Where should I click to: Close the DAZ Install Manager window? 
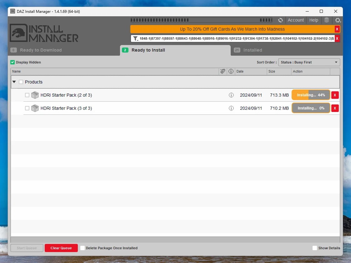click(336, 12)
